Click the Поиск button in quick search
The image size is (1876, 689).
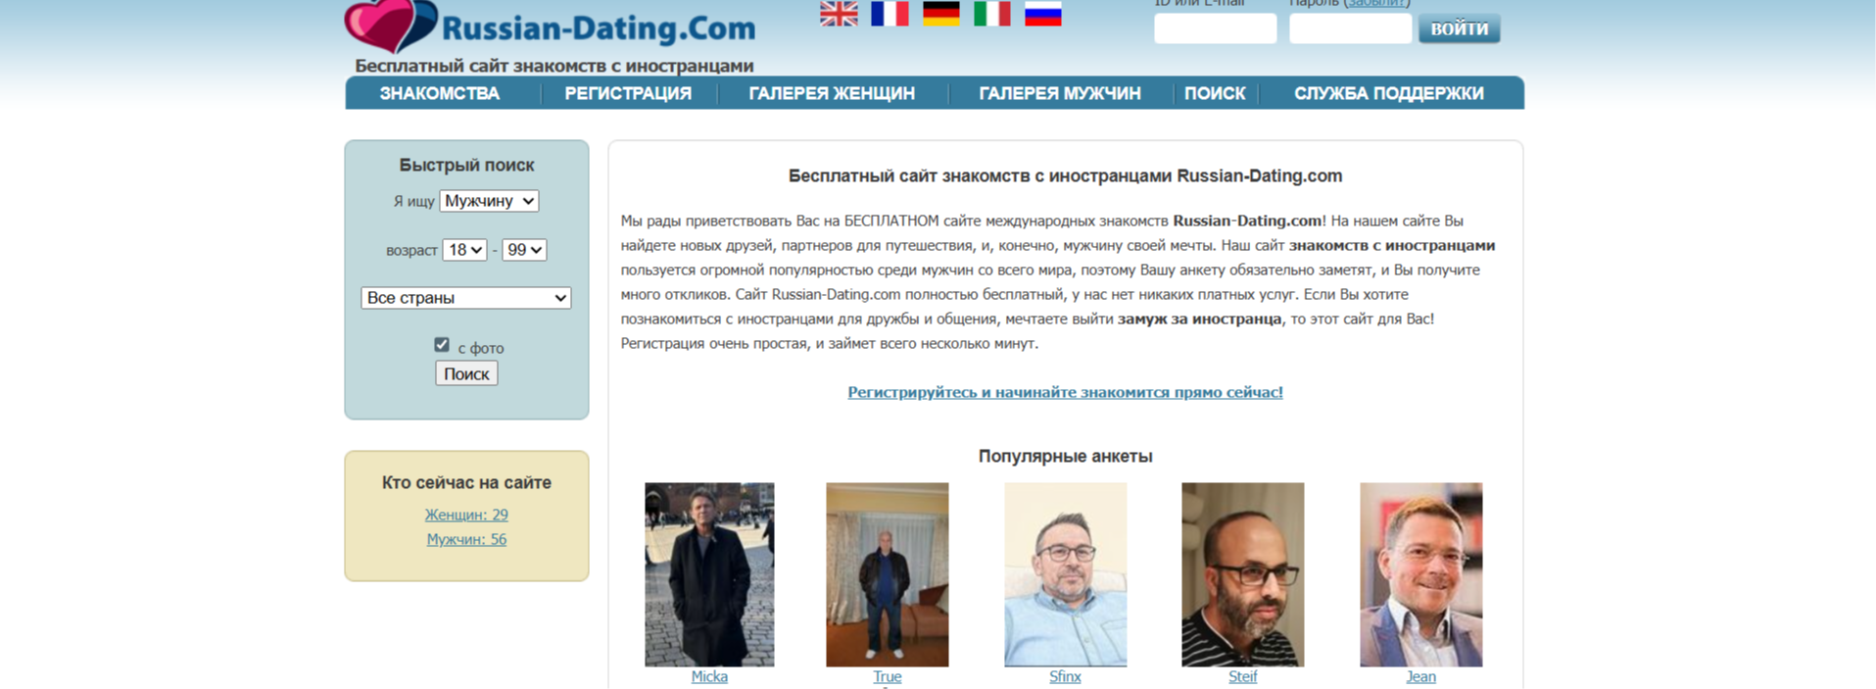pyautogui.click(x=466, y=373)
